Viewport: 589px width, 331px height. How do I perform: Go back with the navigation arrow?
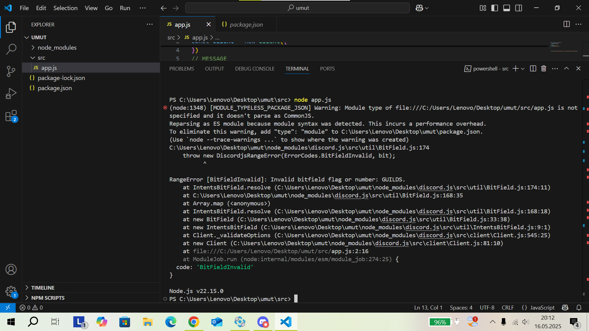tap(164, 8)
